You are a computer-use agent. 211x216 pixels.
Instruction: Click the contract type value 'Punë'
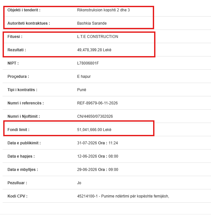82,90
